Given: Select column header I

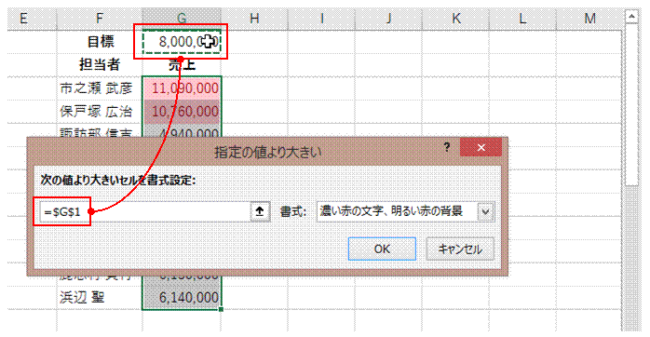Looking at the screenshot, I should (x=321, y=19).
